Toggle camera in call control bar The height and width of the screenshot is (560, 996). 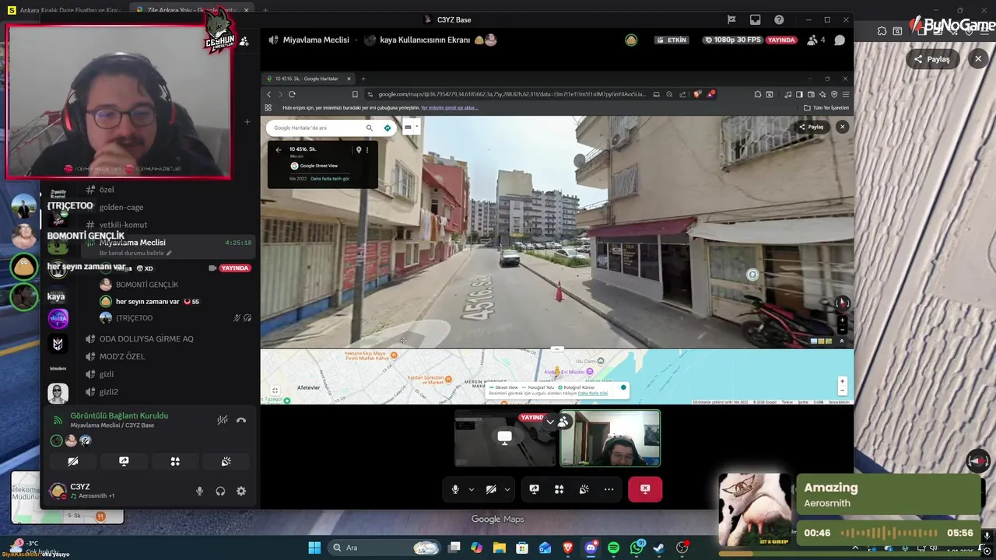click(491, 489)
